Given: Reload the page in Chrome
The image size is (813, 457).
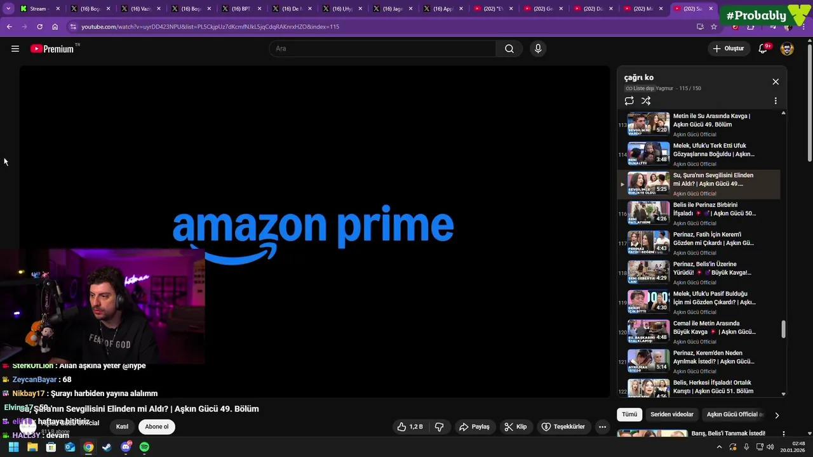Looking at the screenshot, I should point(39,27).
